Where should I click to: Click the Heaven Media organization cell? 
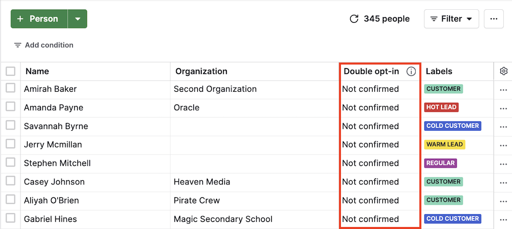(202, 182)
